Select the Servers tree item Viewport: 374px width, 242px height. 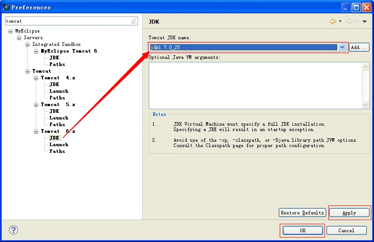33,37
